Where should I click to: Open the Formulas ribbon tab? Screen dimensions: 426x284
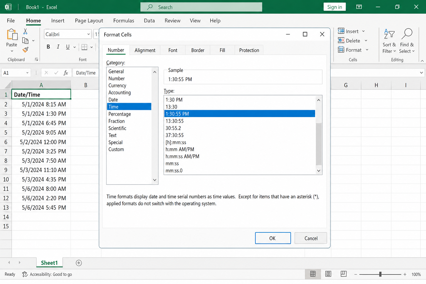[x=124, y=21]
